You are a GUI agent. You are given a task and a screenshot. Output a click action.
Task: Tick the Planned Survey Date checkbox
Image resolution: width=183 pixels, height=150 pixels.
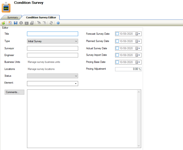pyautogui.click(x=117, y=41)
